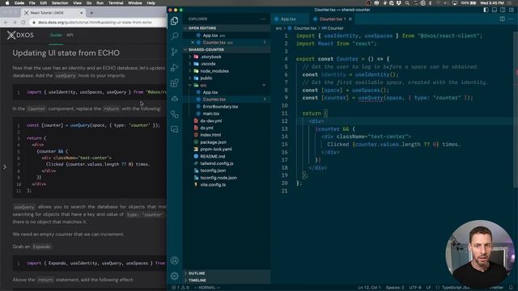Open the Terminal menu
518x291 pixels.
coord(116,3)
